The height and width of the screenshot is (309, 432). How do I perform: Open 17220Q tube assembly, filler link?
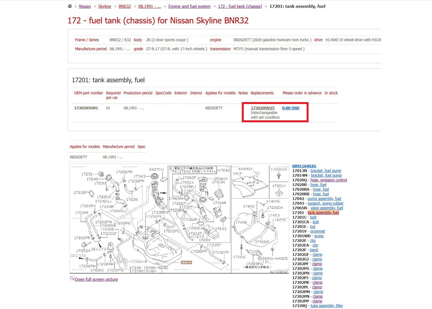(327, 306)
